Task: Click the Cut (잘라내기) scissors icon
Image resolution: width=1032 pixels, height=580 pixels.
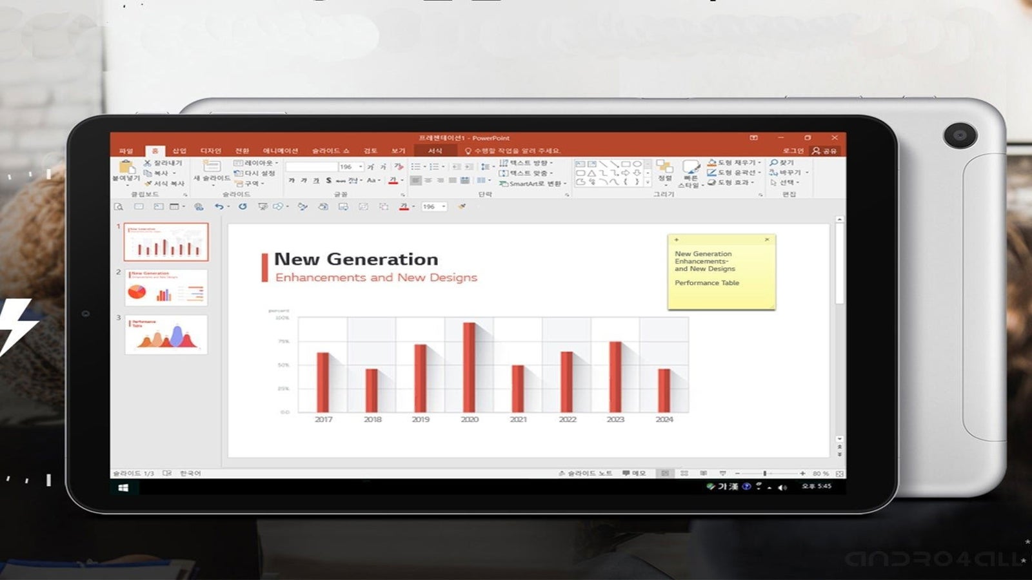Action: click(148, 163)
